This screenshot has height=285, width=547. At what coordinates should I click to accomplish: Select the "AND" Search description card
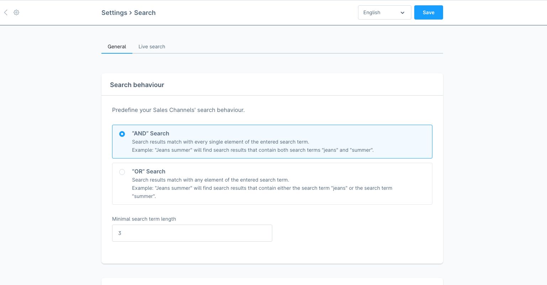[272, 141]
